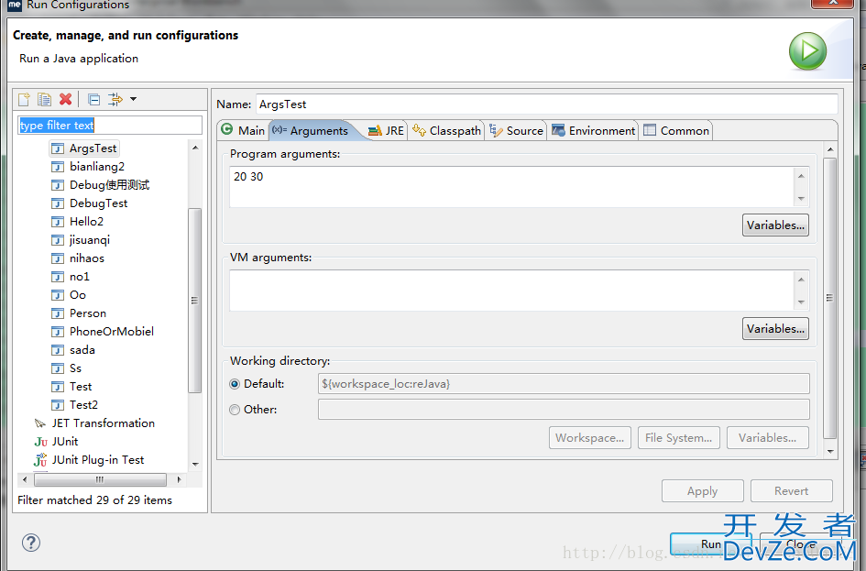Open the filter options dropdown arrow
866x571 pixels.
[x=133, y=99]
